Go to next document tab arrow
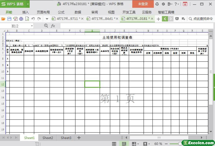This screenshot has height=146, width=215. (x=171, y=19)
